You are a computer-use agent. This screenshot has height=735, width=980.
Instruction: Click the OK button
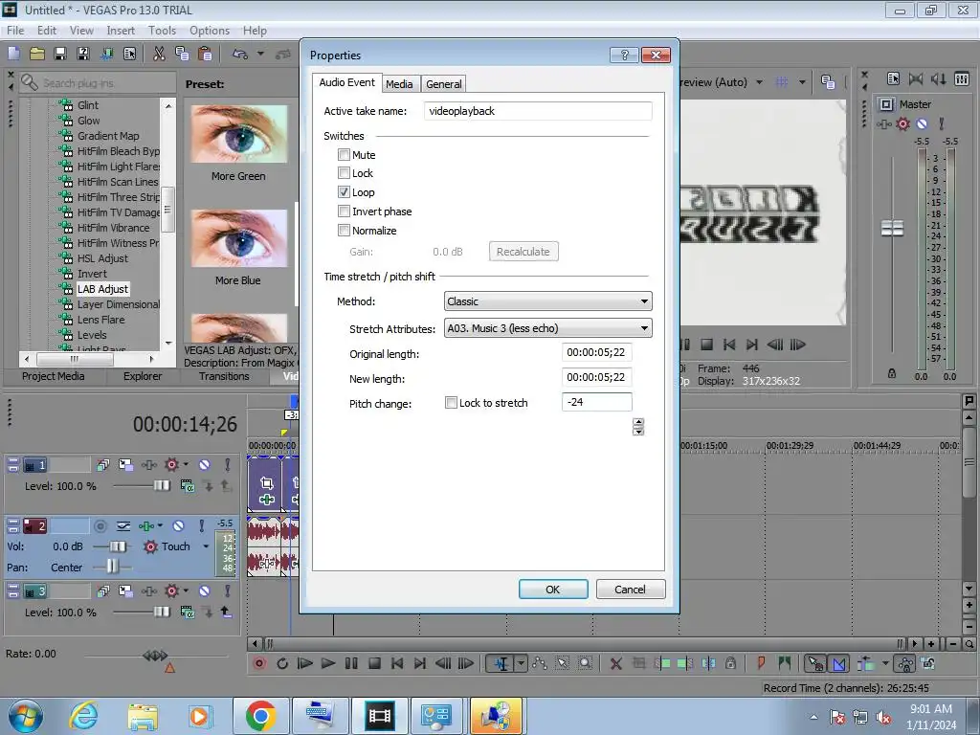pyautogui.click(x=553, y=590)
